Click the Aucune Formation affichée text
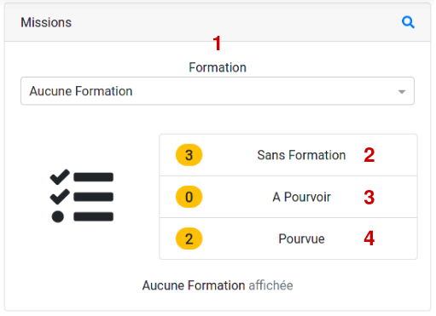Screen dimensions: 436x316 [x=218, y=285]
